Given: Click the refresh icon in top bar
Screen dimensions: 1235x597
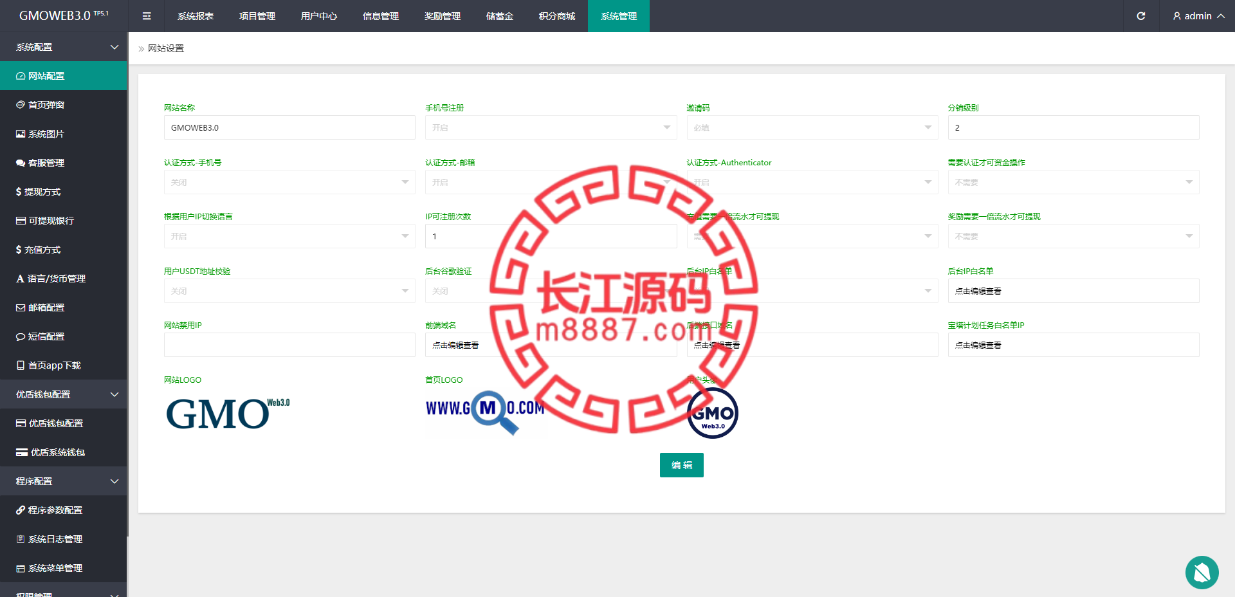Looking at the screenshot, I should pyautogui.click(x=1140, y=16).
